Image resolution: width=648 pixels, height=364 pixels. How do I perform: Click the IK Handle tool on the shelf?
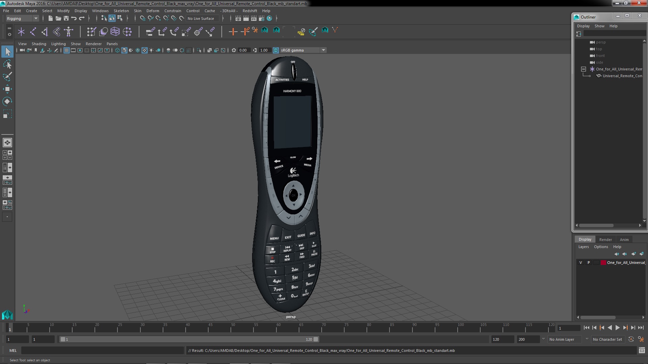tap(45, 32)
